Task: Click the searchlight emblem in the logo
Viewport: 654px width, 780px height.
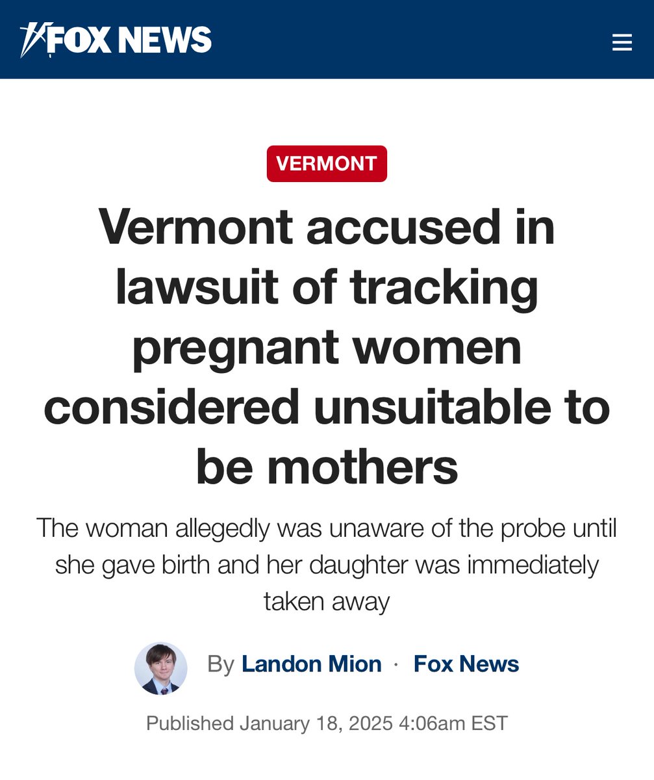Action: 31,40
